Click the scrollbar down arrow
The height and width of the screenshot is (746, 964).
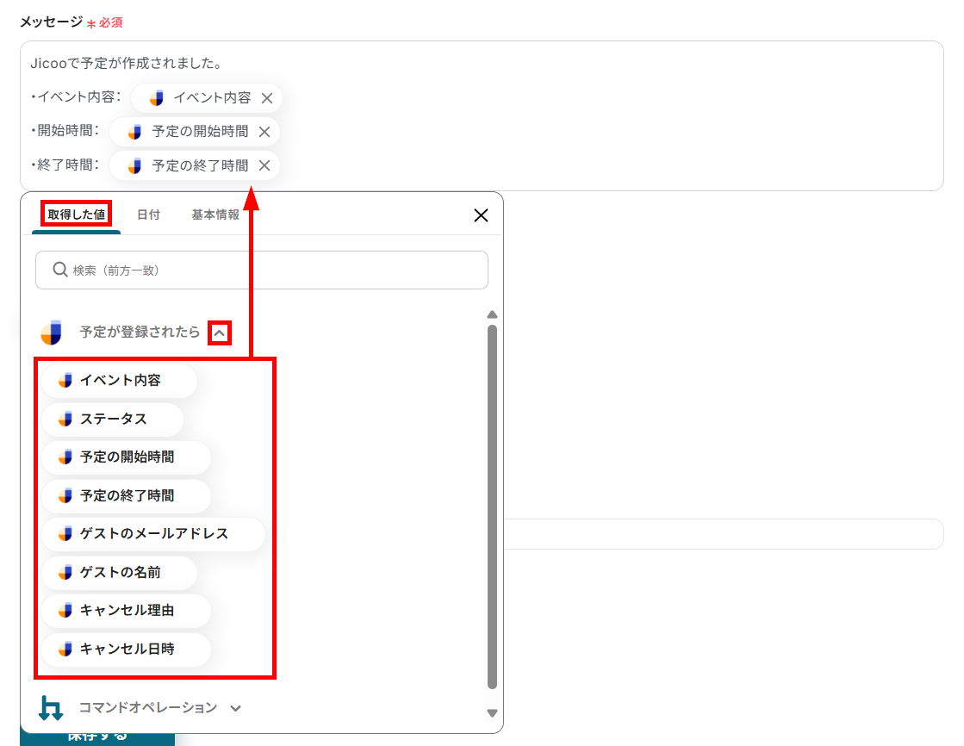[492, 713]
